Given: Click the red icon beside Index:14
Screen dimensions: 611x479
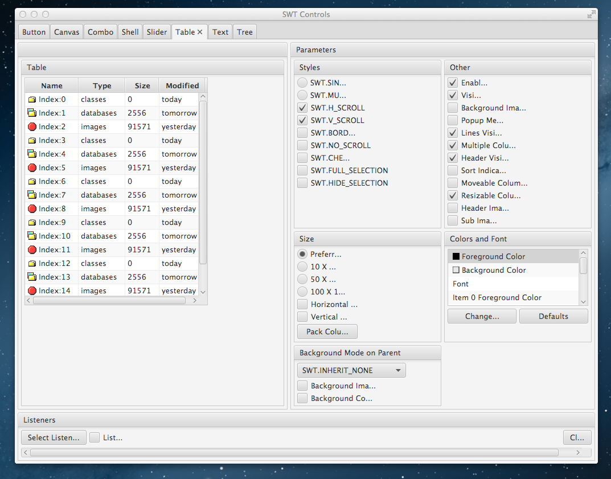Looking at the screenshot, I should (32, 290).
